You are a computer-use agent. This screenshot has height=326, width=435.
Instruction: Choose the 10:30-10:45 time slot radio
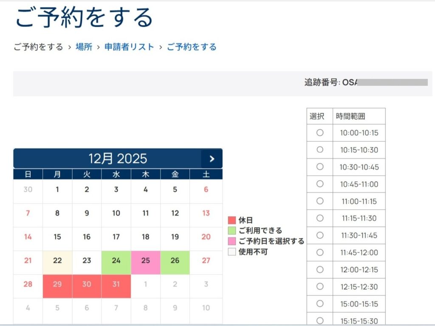(x=320, y=167)
